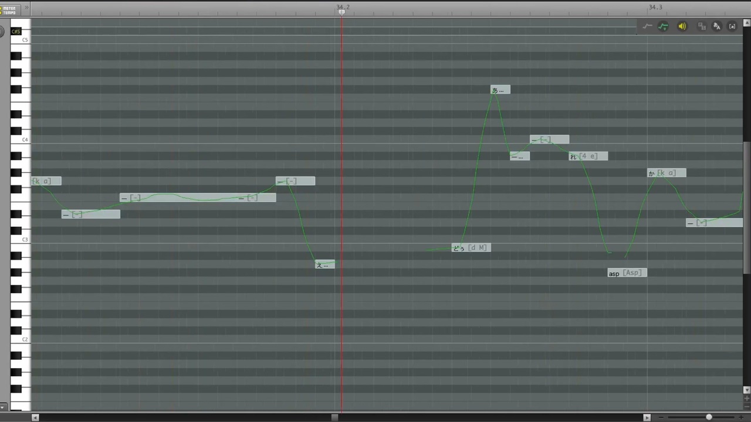Click the C#5 piano key

click(x=16, y=32)
